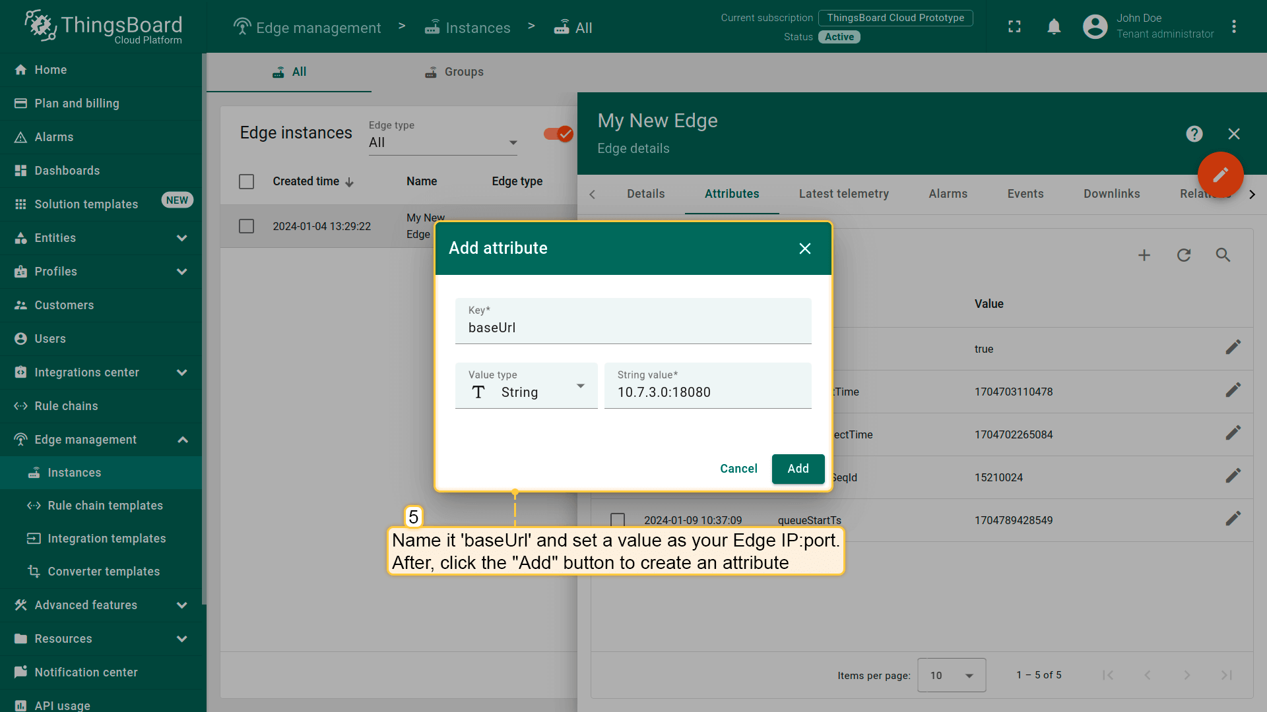Click the Add button in dialog
The image size is (1267, 712).
pos(797,469)
